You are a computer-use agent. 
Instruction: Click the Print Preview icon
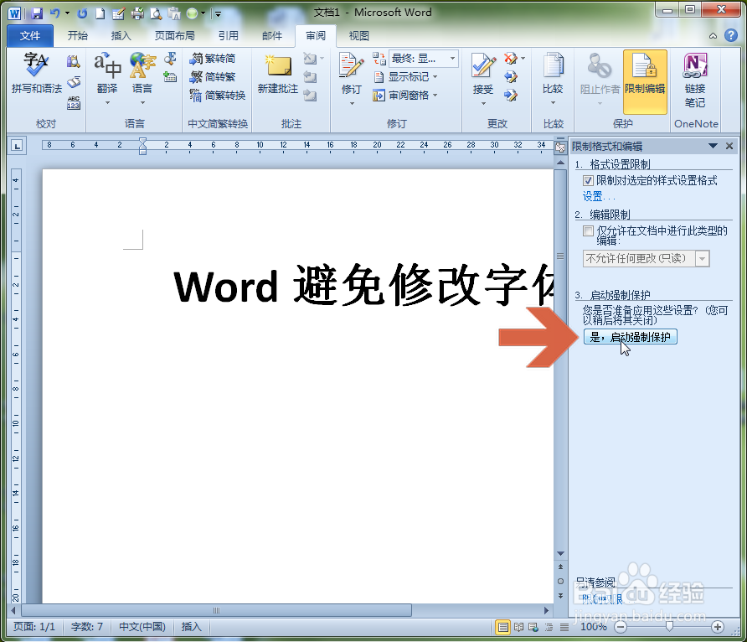pos(156,13)
